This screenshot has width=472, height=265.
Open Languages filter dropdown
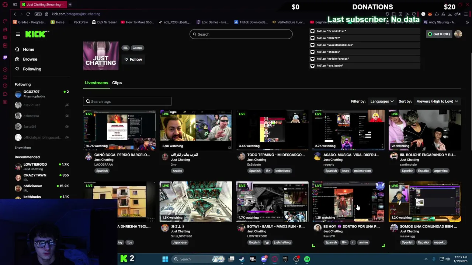tap(382, 101)
